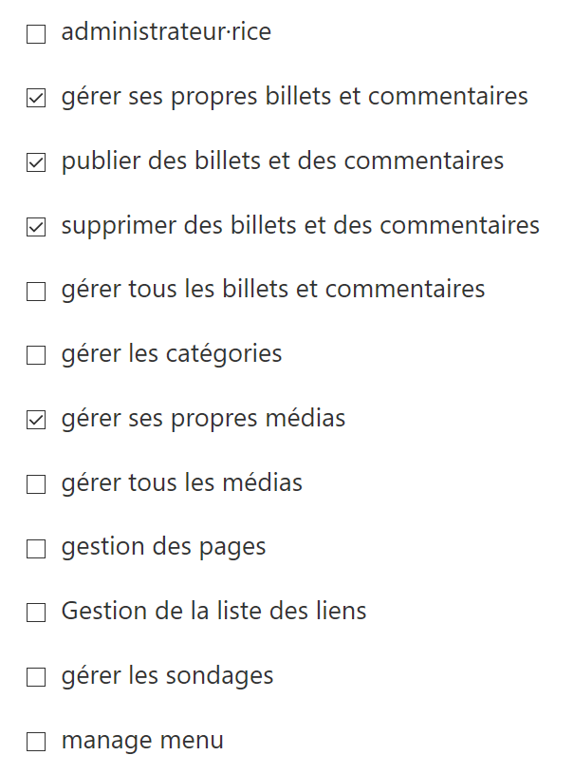Check the gérer tous les médias box
Screen dimensions: 574x774
tap(36, 484)
